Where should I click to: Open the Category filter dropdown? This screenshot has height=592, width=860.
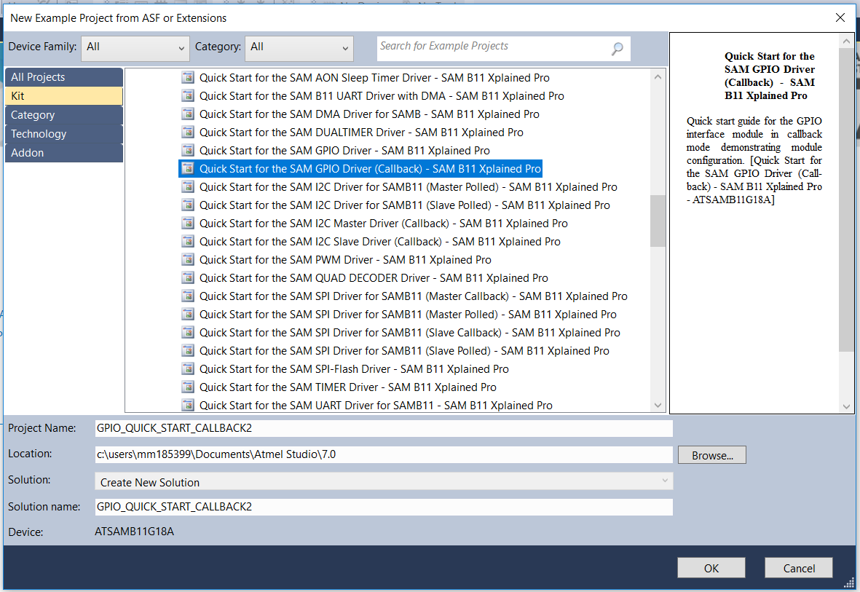coord(299,48)
